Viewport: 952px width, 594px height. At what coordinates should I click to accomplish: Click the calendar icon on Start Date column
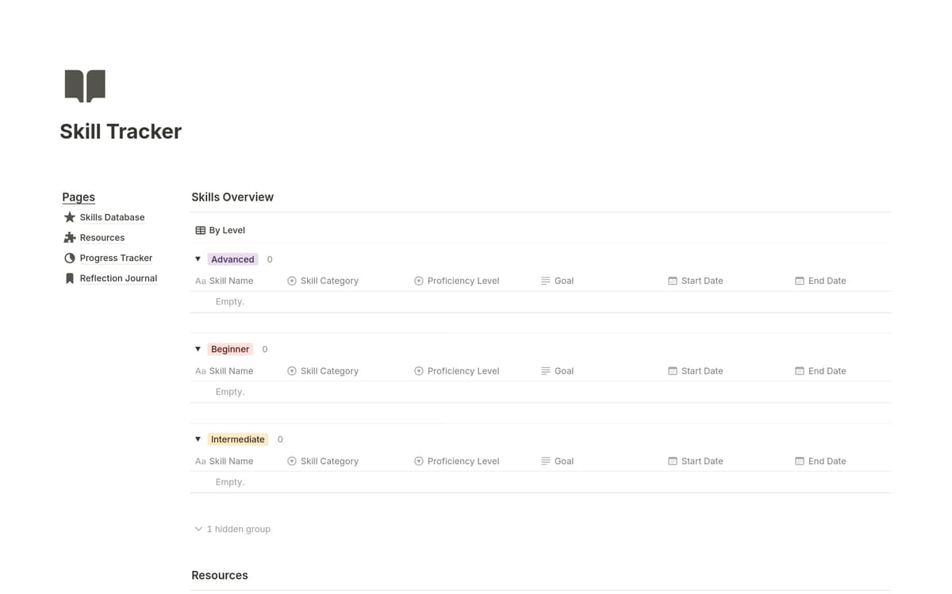670,280
